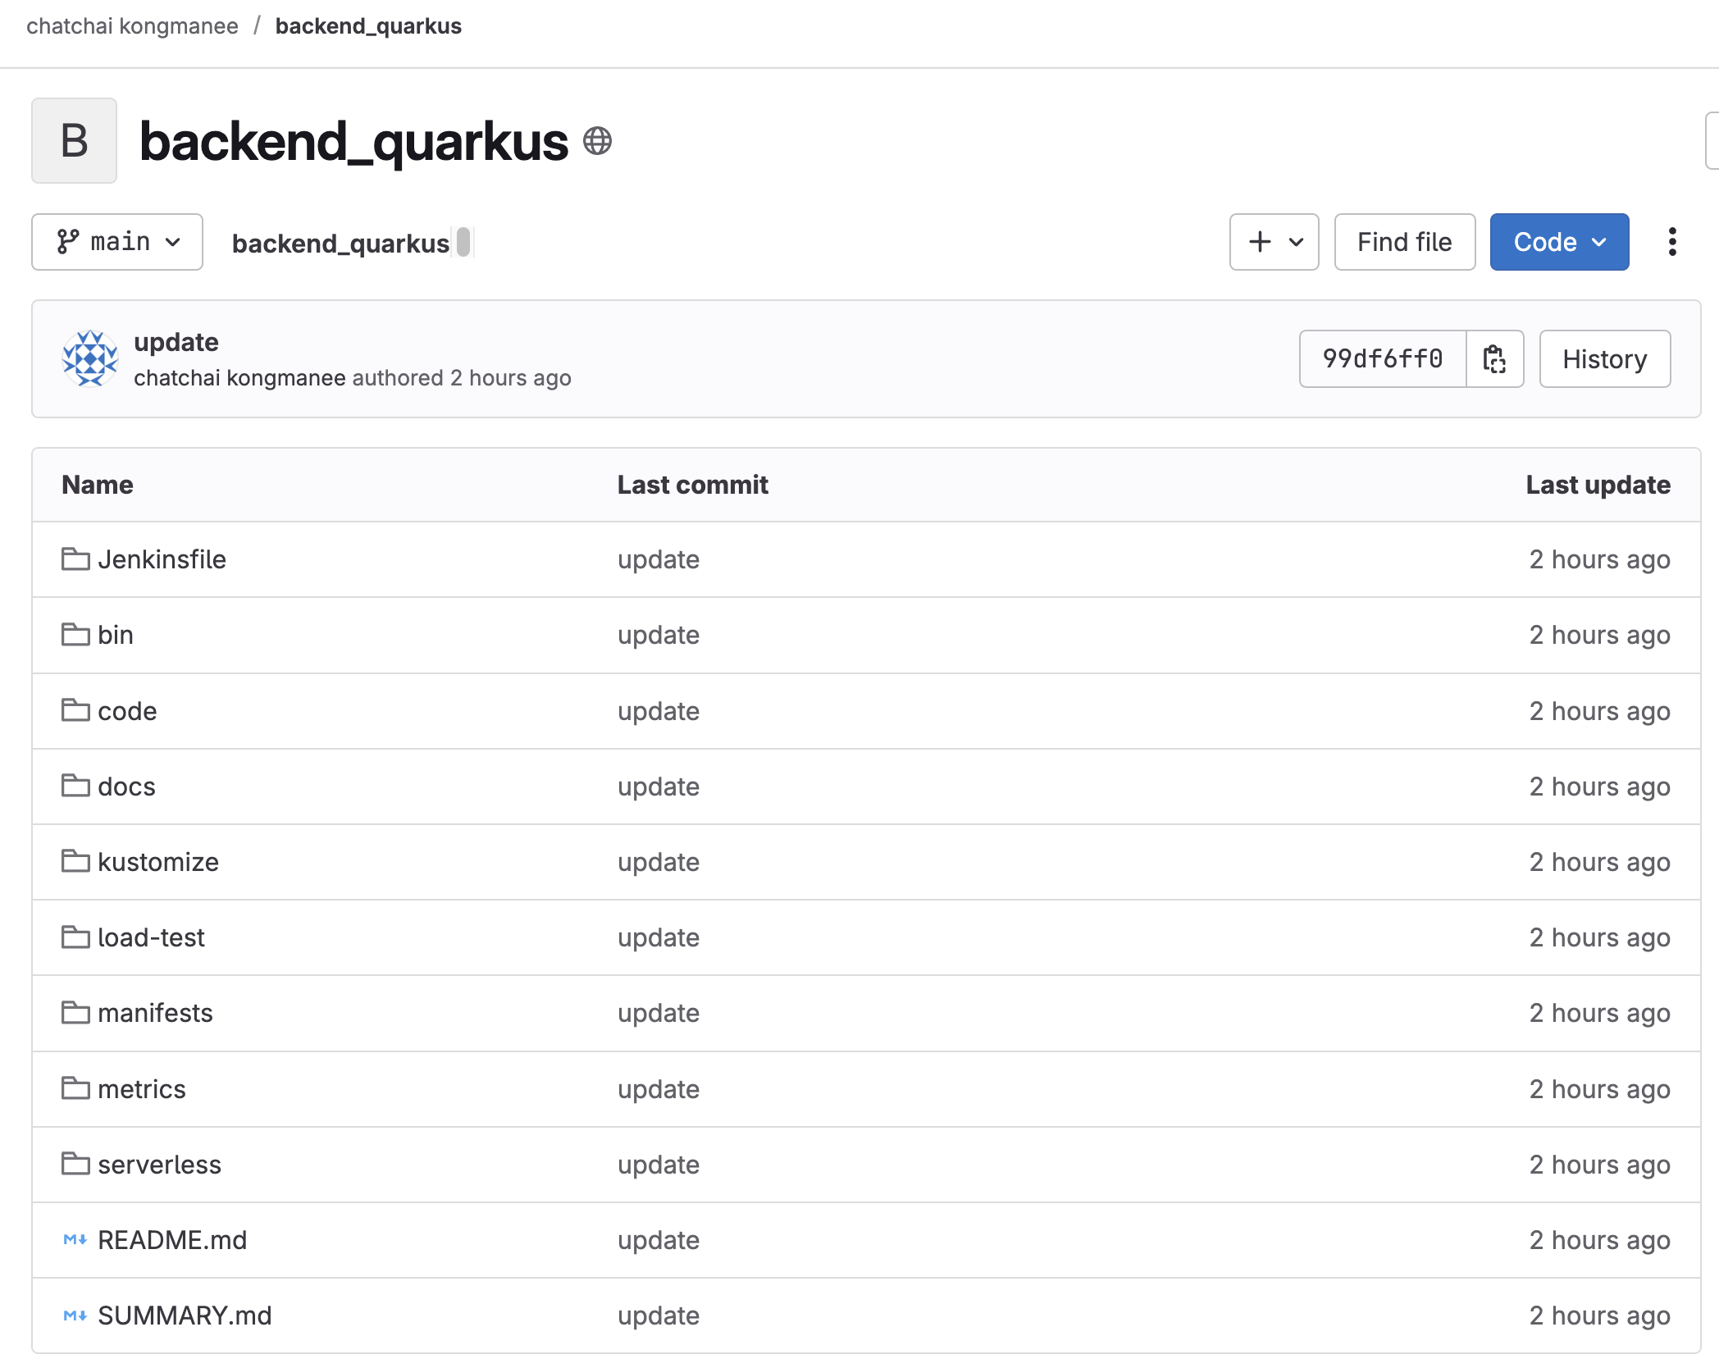Image resolution: width=1719 pixels, height=1368 pixels.
Task: Click commit hash 99df6ff0
Action: pos(1383,359)
